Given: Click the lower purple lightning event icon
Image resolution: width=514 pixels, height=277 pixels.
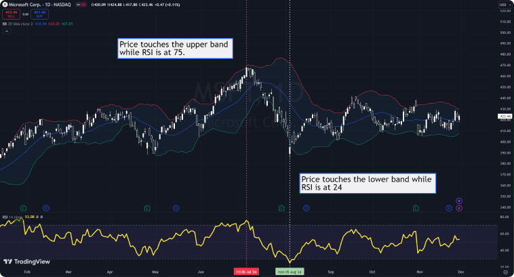Looking at the screenshot, I should click(459, 208).
